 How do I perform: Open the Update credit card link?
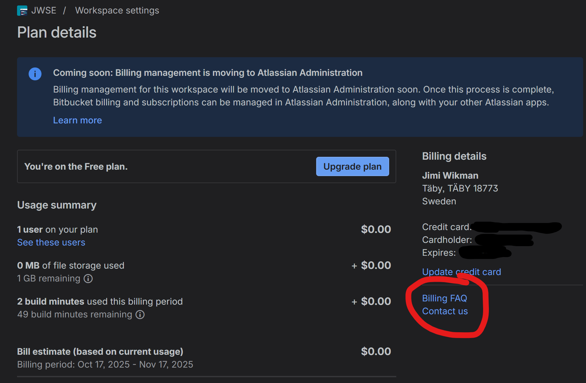click(461, 272)
